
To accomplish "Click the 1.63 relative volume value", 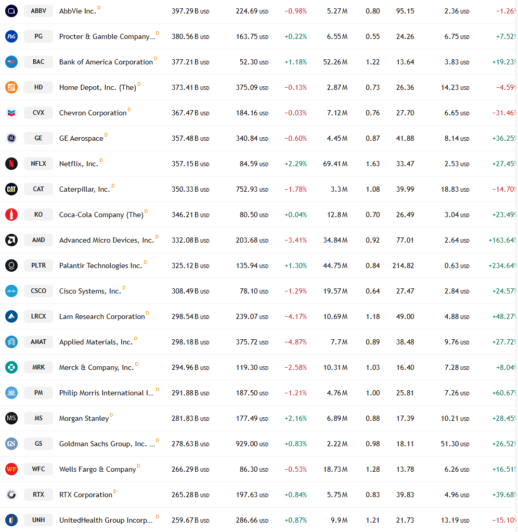I will click(x=372, y=164).
